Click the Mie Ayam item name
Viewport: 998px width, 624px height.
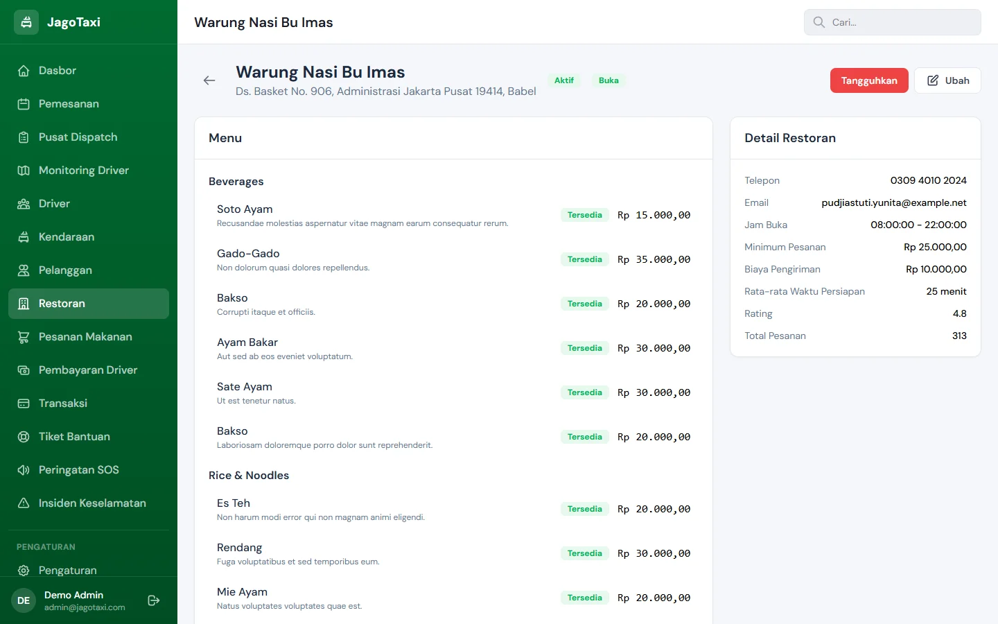pos(242,592)
